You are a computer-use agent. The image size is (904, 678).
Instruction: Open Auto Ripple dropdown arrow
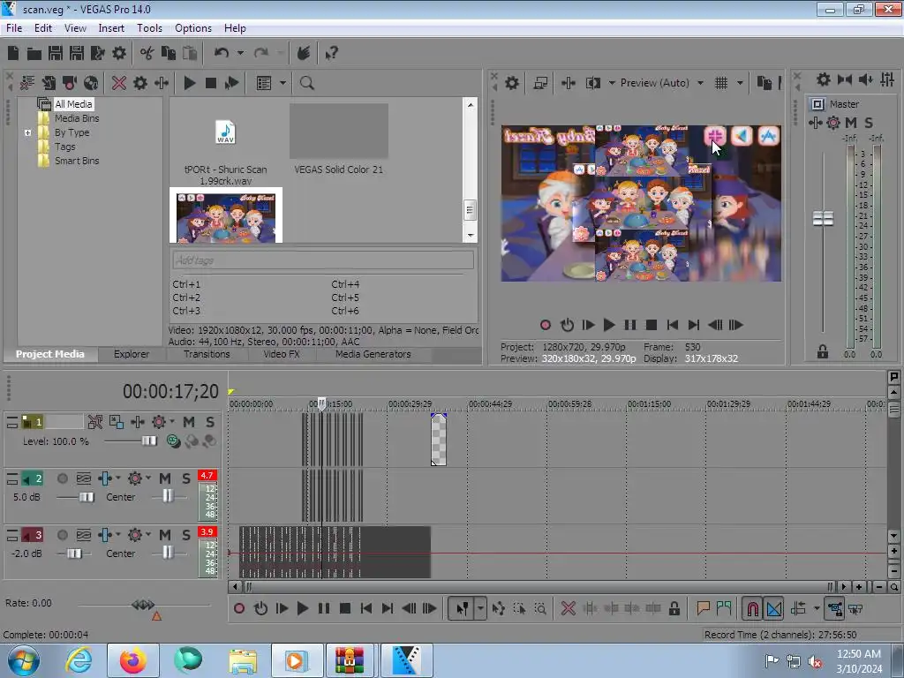click(817, 608)
